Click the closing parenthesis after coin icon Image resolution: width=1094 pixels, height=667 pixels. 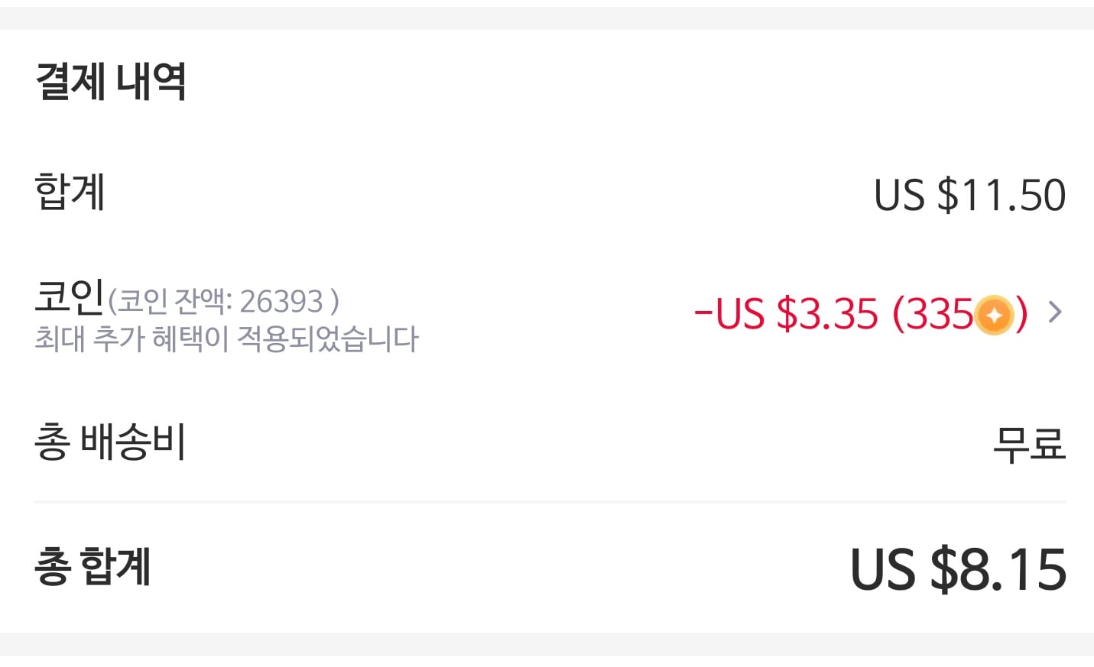[1021, 313]
